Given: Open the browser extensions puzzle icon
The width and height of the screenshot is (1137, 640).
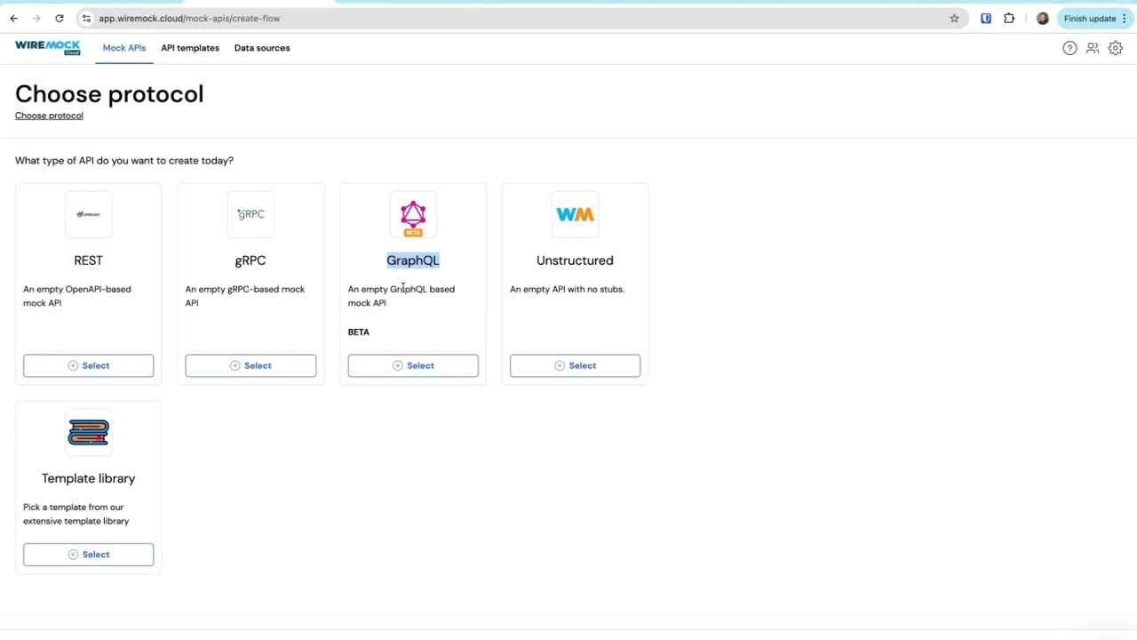Looking at the screenshot, I should click(1009, 18).
